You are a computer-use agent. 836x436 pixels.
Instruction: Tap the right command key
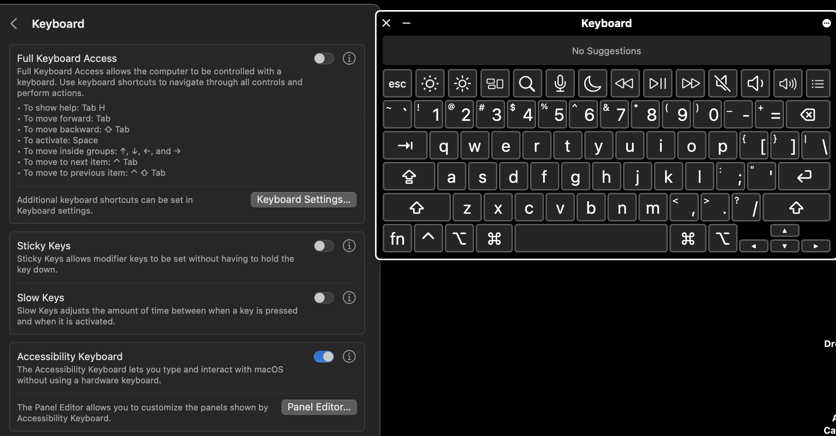[688, 238]
